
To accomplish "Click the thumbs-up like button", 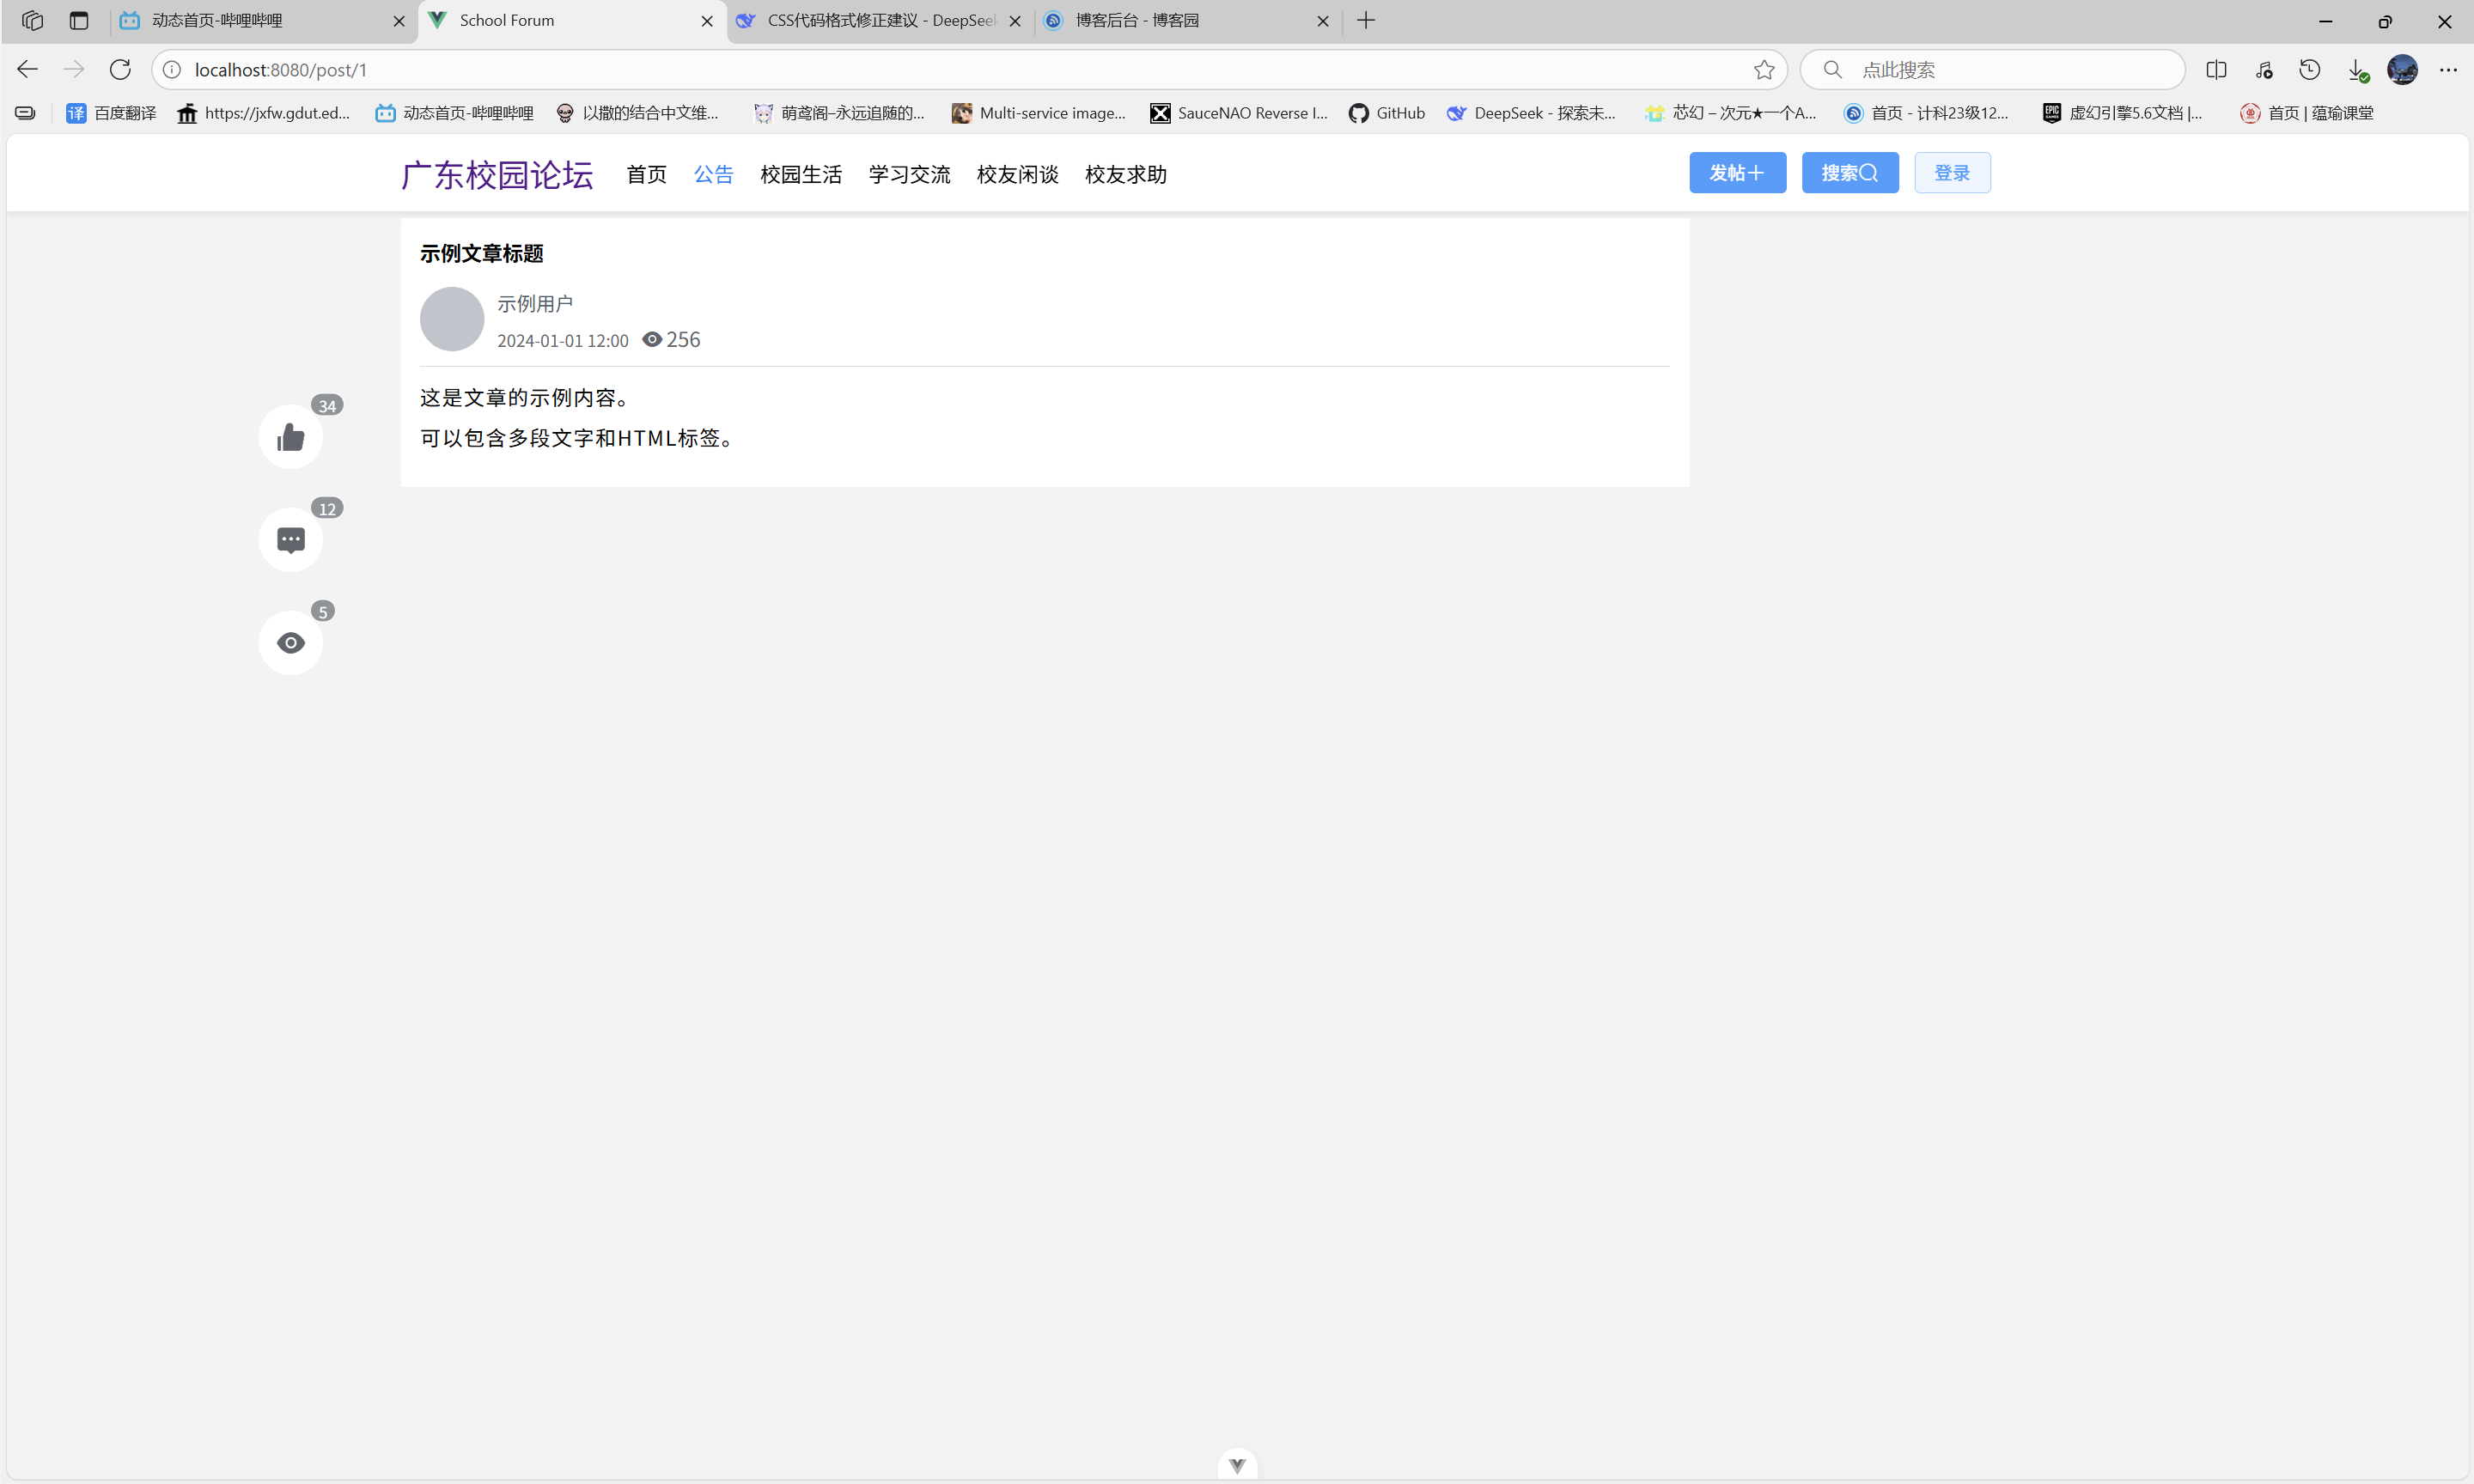I will pos(290,437).
